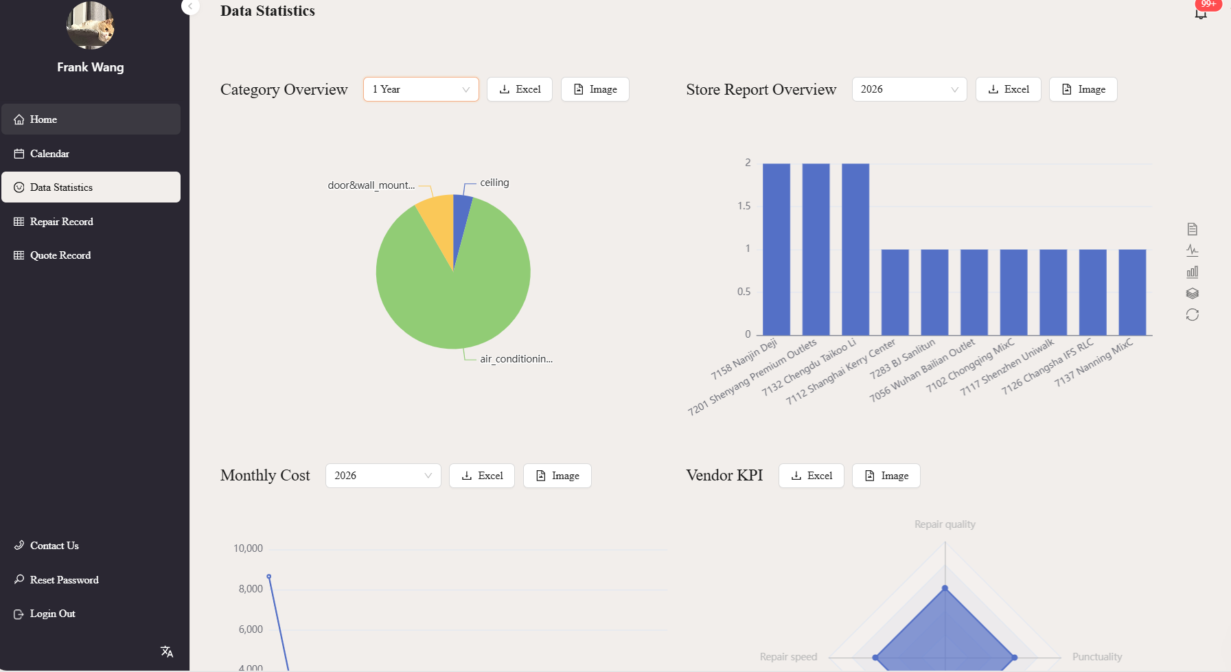Open the Store Report Overview year dropdown
The image size is (1231, 672).
click(909, 89)
